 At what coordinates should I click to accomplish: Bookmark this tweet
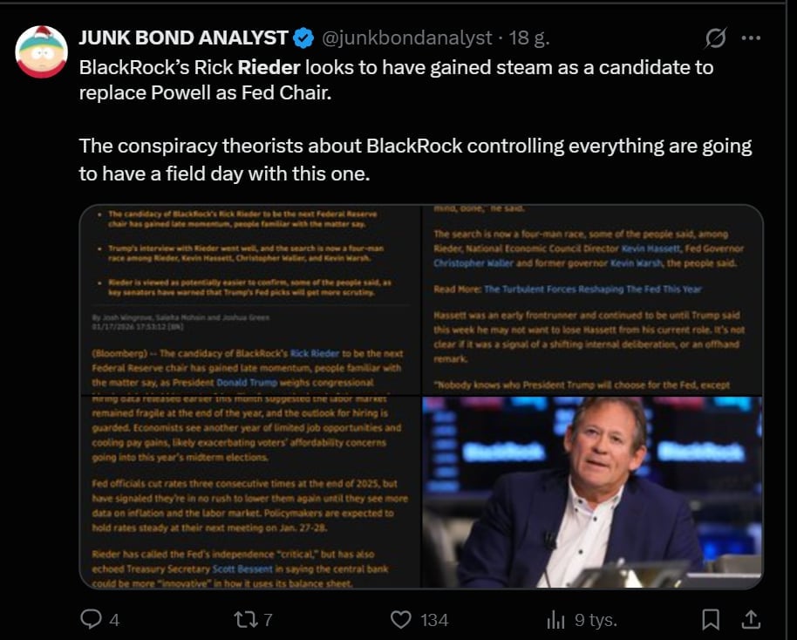(711, 619)
